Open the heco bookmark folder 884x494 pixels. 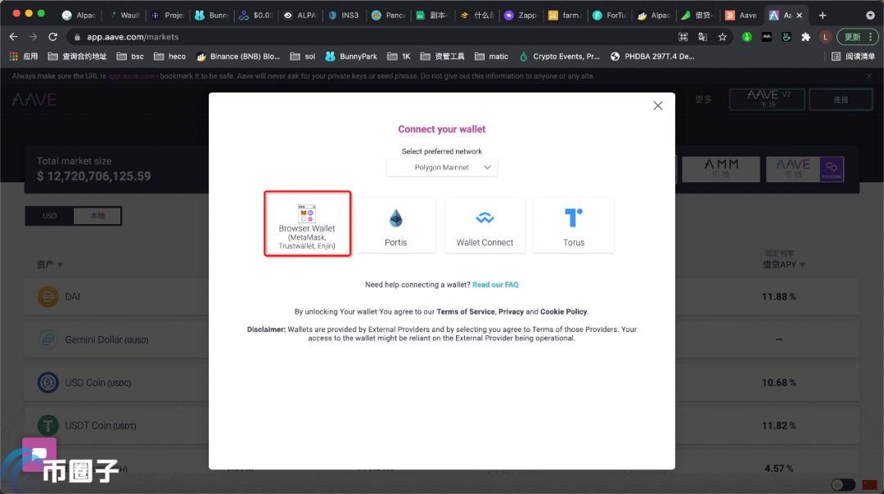169,56
